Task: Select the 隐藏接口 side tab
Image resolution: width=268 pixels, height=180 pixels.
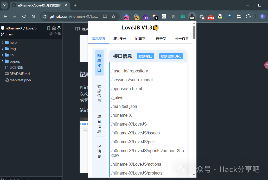Action: (x=99, y=63)
